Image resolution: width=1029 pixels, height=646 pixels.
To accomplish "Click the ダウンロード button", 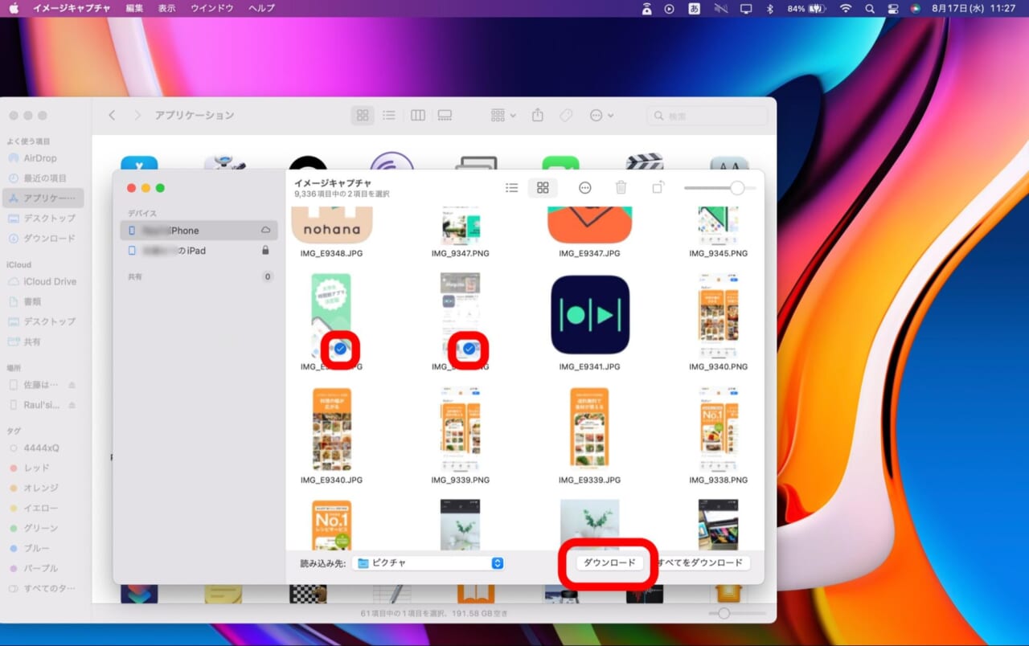I will pos(609,563).
